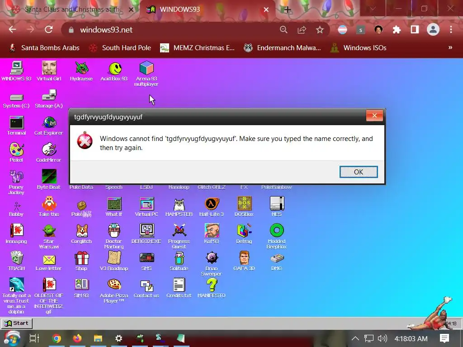Open MEMZ Christmas bookmark
463x347 pixels.
point(197,48)
